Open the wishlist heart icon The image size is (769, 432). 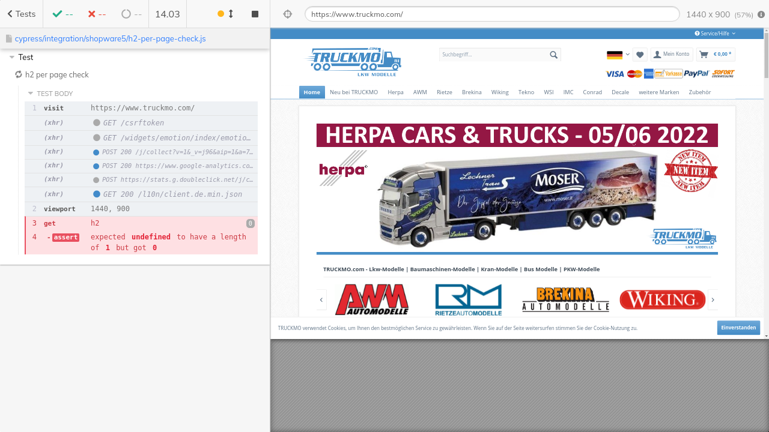click(640, 55)
